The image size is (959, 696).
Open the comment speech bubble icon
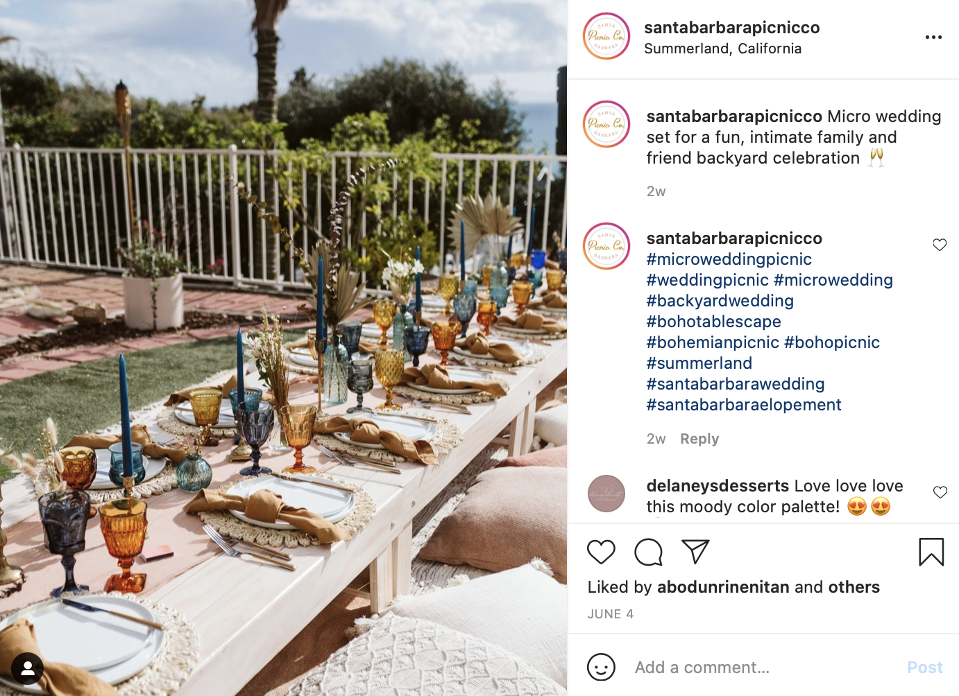648,552
